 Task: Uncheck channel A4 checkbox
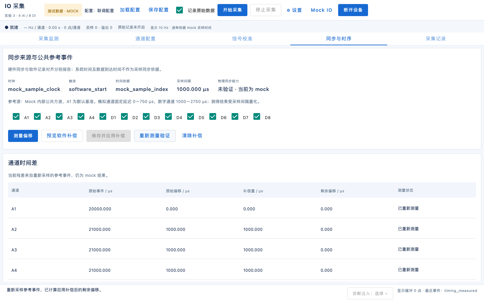tap(81, 116)
